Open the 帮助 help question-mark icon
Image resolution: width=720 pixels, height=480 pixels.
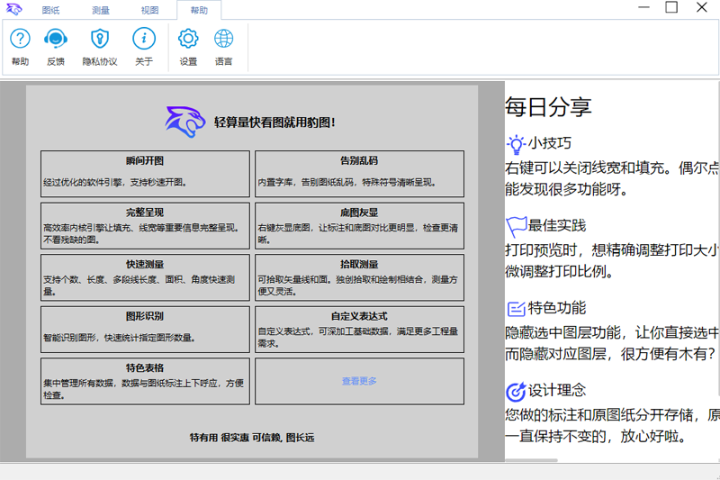pos(20,39)
